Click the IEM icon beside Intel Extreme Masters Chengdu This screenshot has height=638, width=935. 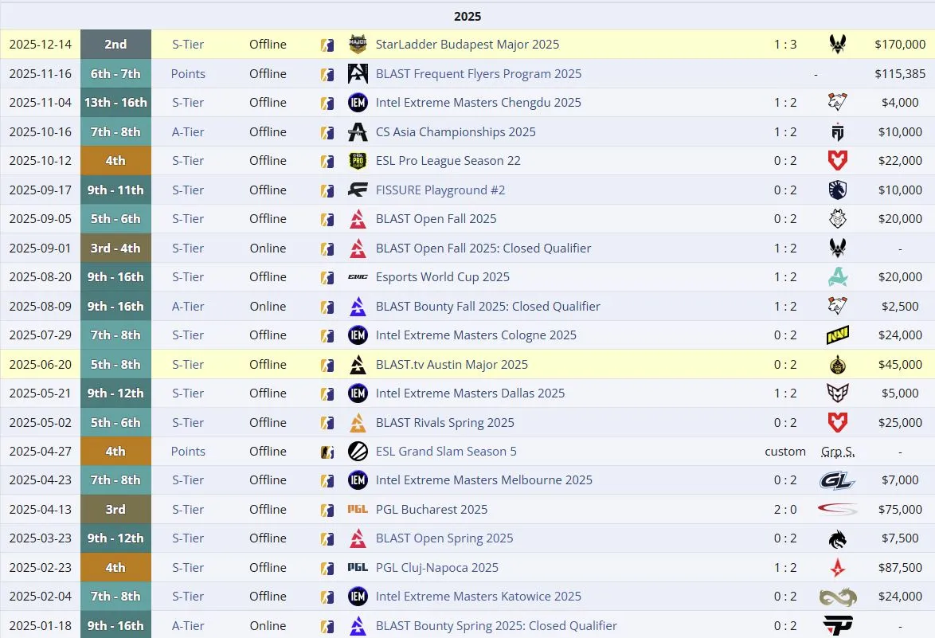[358, 103]
